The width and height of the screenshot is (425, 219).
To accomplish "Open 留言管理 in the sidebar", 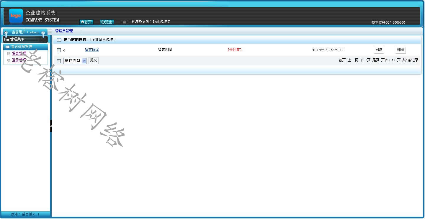I will tap(19, 53).
